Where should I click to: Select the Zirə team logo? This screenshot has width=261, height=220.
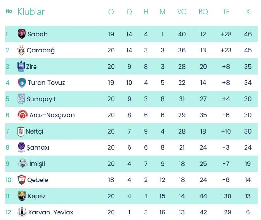(x=21, y=67)
